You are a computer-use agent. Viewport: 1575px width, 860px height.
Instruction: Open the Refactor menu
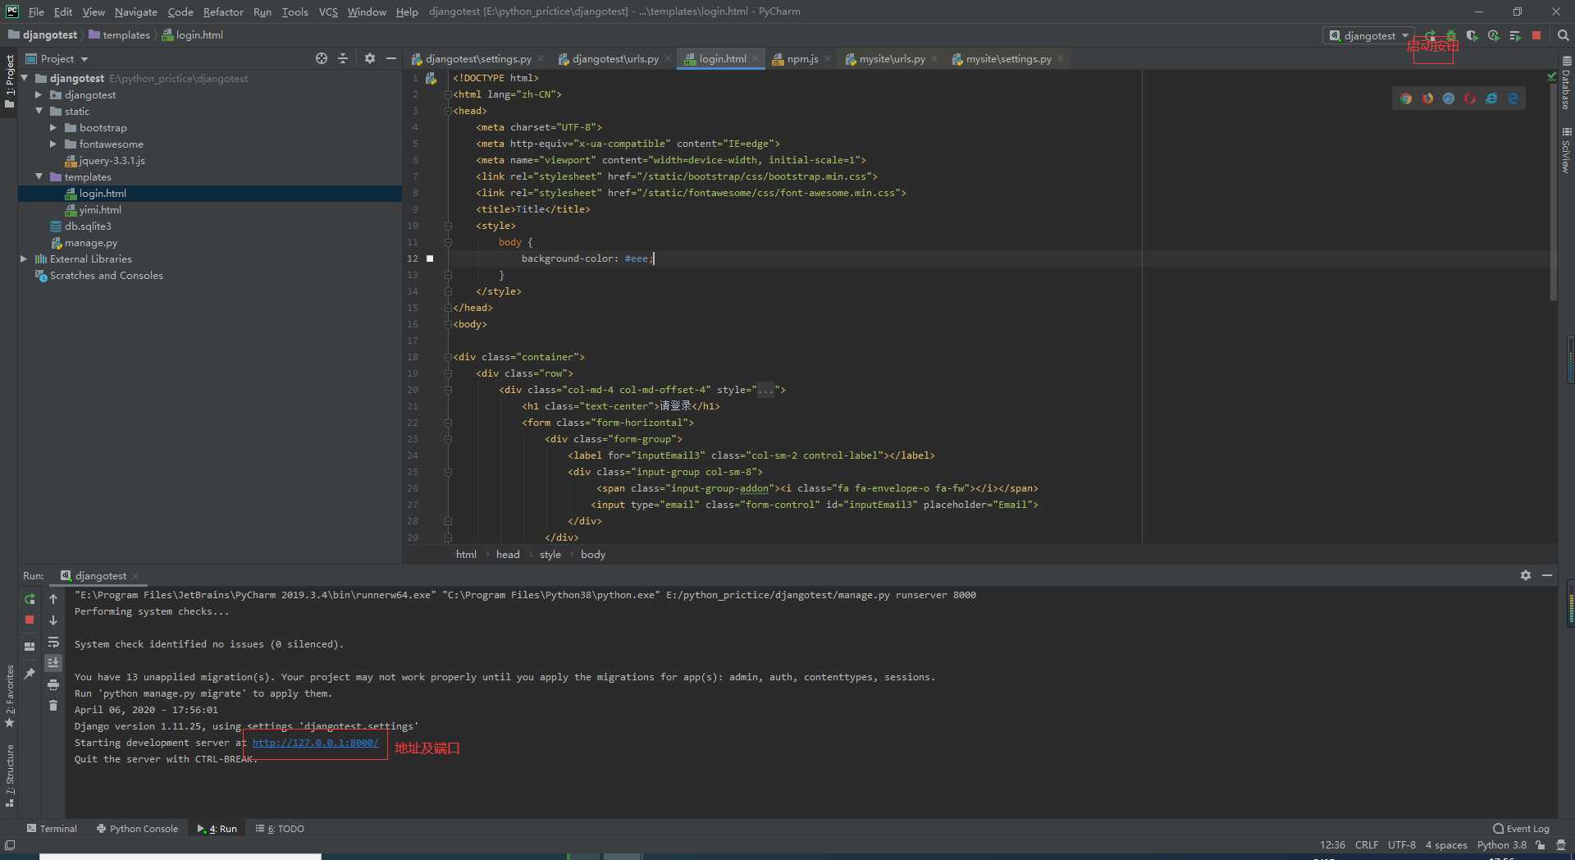[223, 11]
